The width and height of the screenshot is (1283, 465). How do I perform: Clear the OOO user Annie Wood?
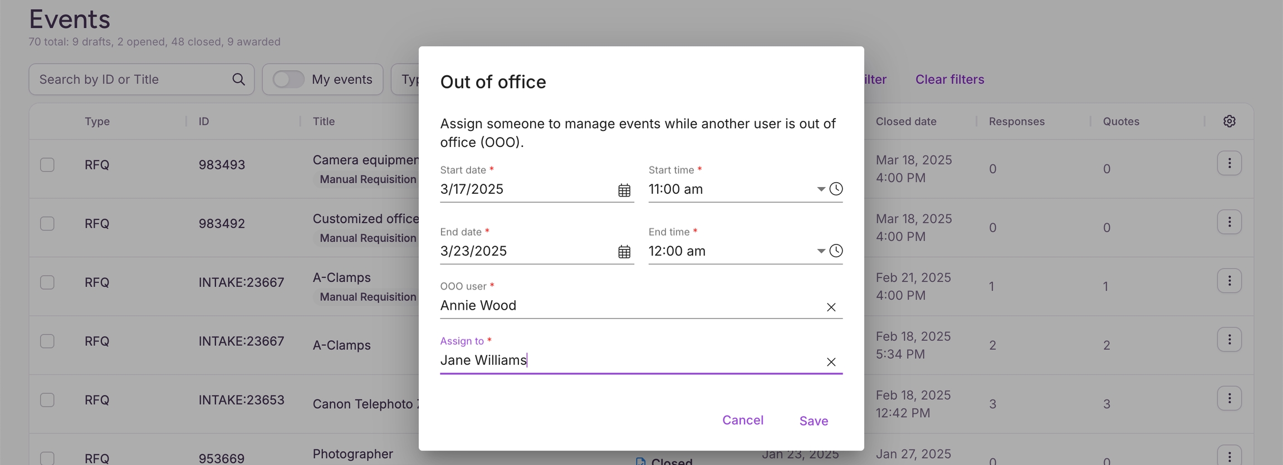831,307
